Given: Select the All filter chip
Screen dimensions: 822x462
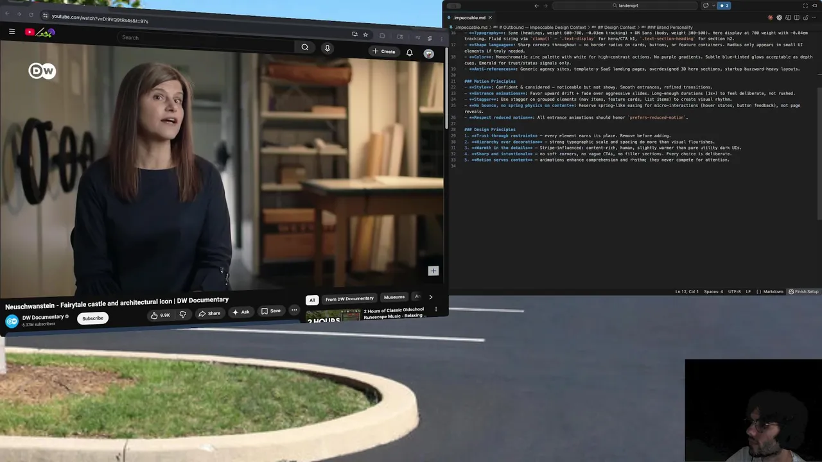Looking at the screenshot, I should point(312,300).
